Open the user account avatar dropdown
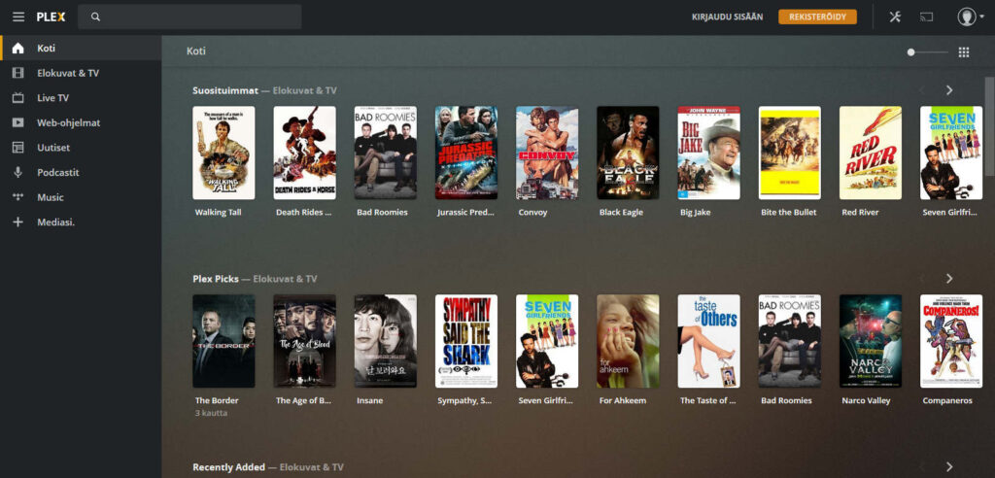995x478 pixels. click(969, 17)
